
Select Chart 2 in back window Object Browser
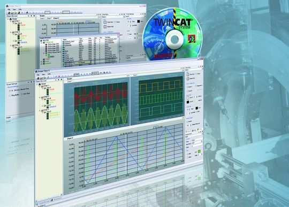(17, 32)
